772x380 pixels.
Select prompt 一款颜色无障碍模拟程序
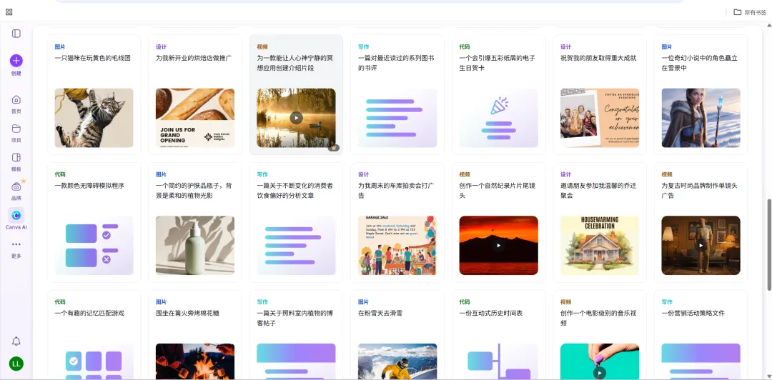(x=89, y=186)
